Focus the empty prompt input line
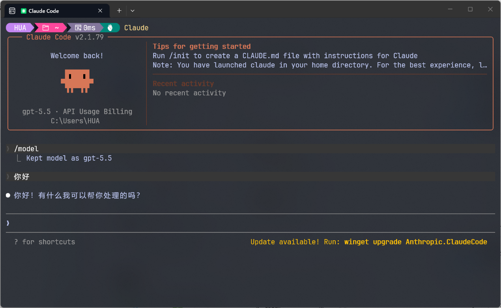The image size is (501, 308). click(250, 223)
